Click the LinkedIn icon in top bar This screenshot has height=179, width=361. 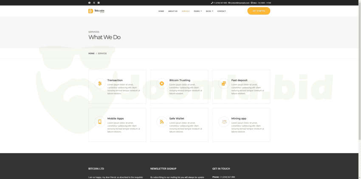pos(99,3)
